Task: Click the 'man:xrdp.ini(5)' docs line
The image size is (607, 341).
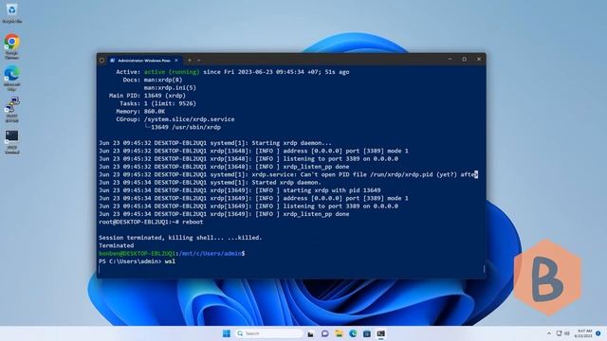Action: pyautogui.click(x=170, y=88)
